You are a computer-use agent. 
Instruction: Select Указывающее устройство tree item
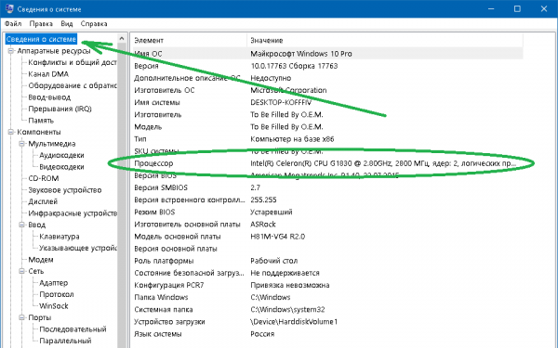pyautogui.click(x=77, y=248)
